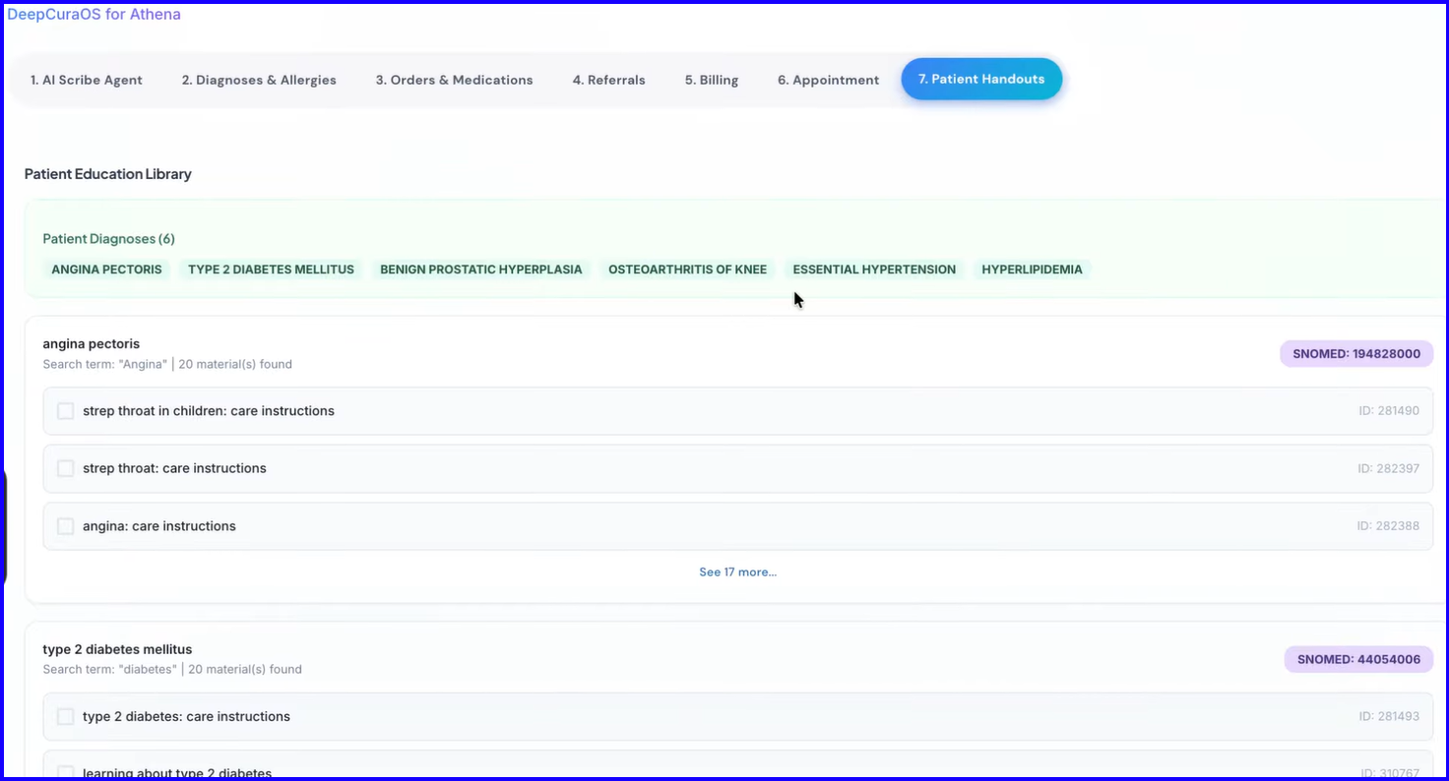Click the angina pectoris section heading
Screen dimensions: 1449x781
[x=92, y=344]
